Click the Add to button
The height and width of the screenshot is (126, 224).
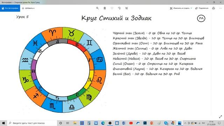tap(28, 8)
